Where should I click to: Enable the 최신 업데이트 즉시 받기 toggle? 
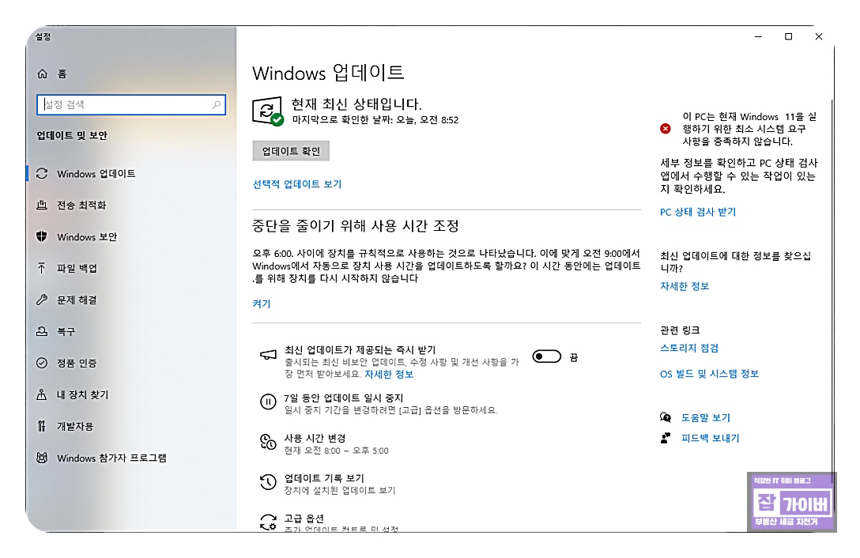pyautogui.click(x=547, y=356)
